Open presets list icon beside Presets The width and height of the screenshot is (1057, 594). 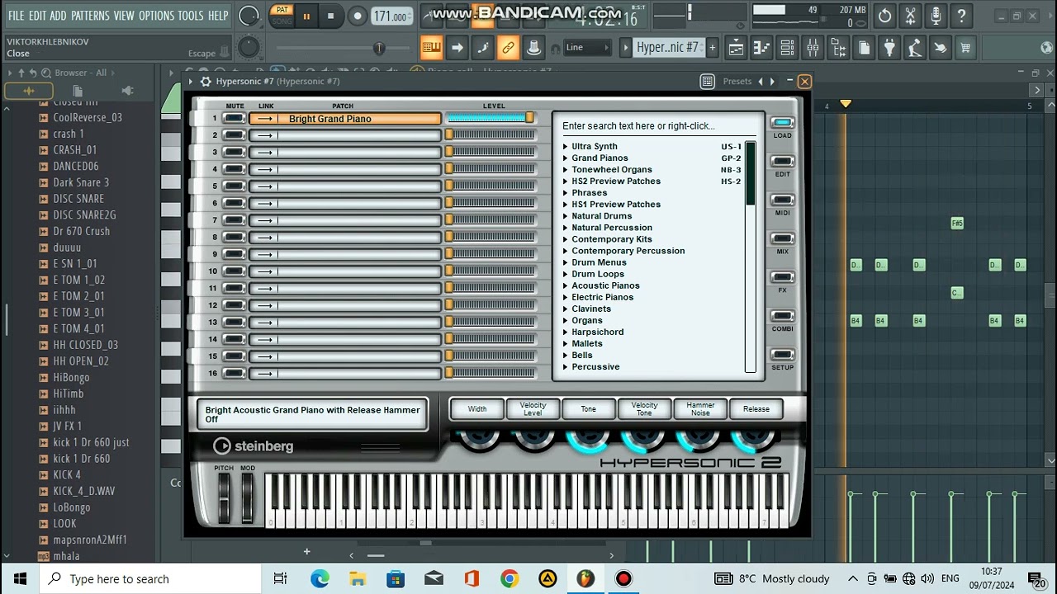tap(707, 81)
